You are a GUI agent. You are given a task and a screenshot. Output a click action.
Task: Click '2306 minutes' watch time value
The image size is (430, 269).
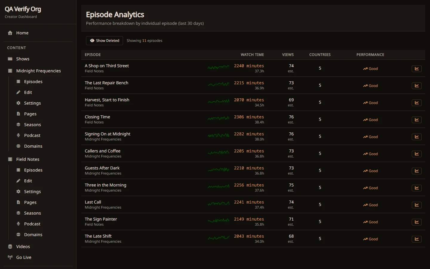(x=249, y=117)
